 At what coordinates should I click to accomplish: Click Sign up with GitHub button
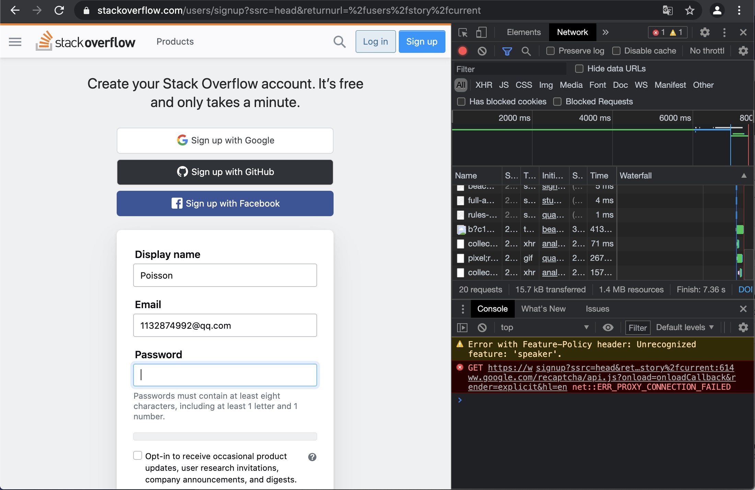pyautogui.click(x=225, y=172)
